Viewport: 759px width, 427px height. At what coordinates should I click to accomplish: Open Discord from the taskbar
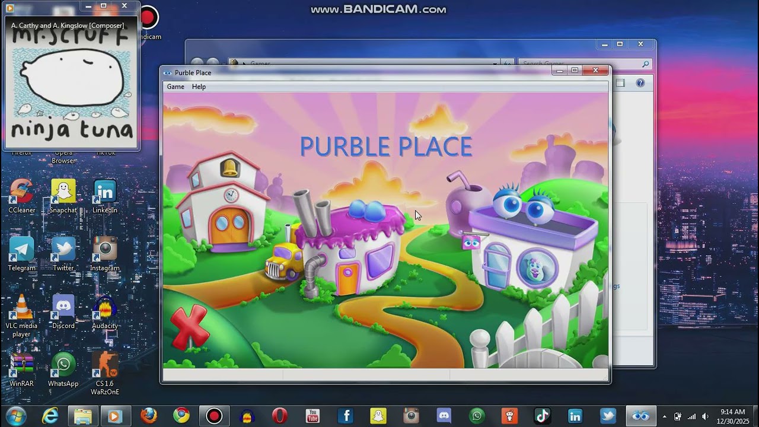[444, 416]
